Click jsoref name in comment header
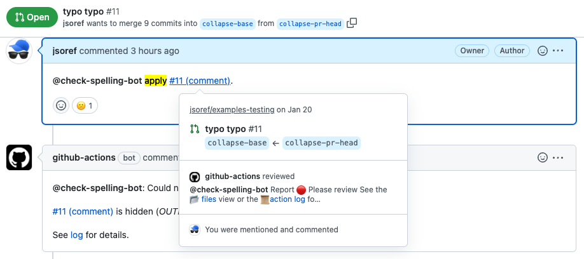This screenshot has width=584, height=259. pos(64,51)
